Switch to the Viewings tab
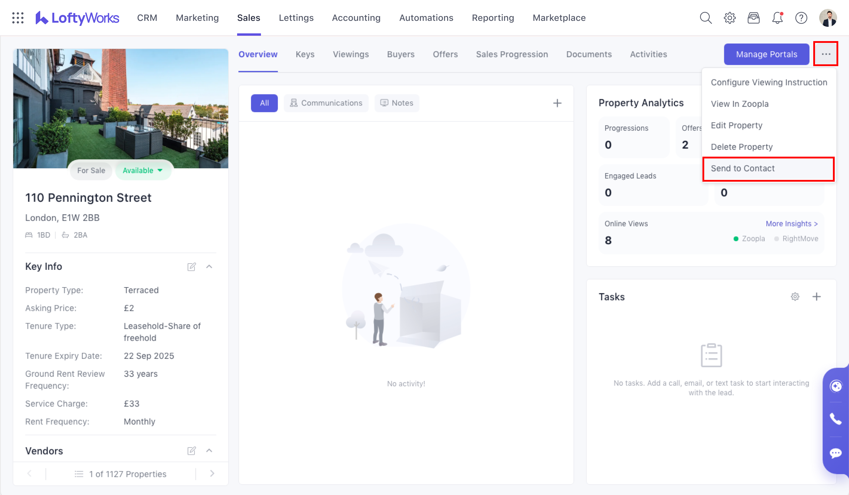Screen dimensions: 849x495 (x=350, y=54)
